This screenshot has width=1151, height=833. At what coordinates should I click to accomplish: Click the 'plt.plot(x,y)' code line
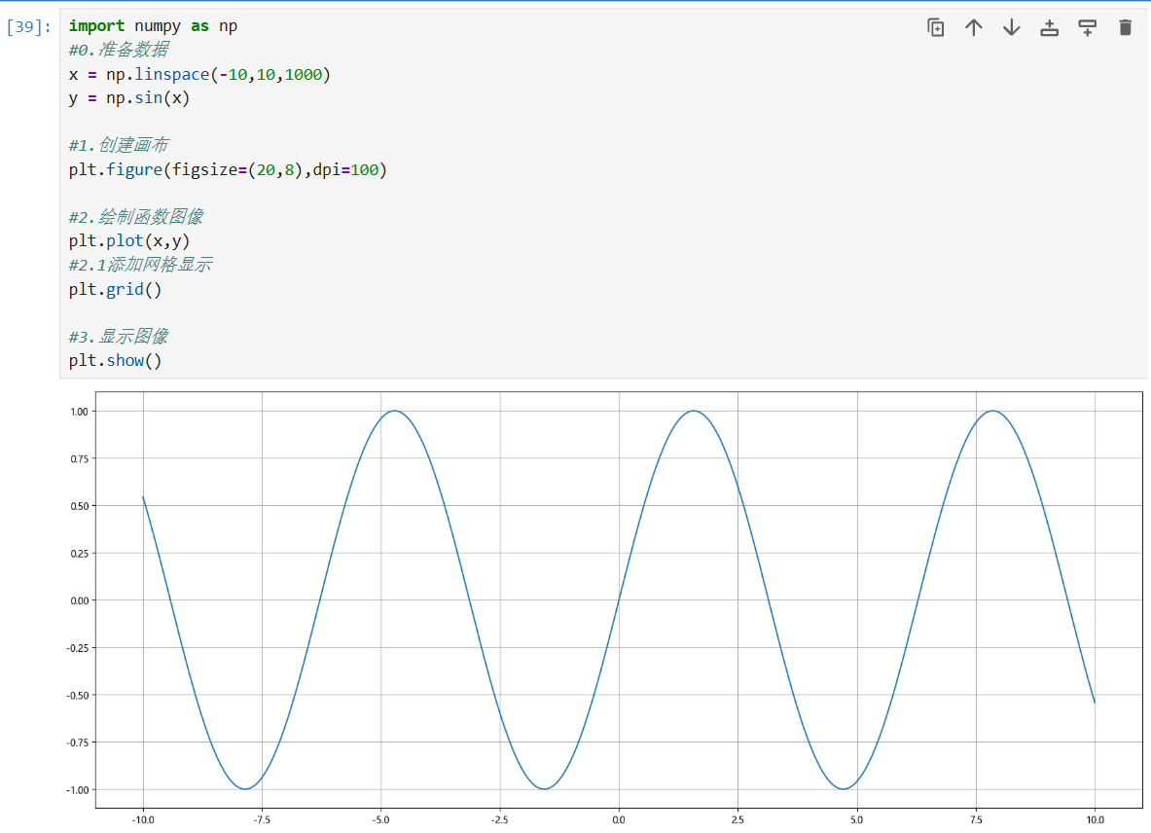point(129,240)
